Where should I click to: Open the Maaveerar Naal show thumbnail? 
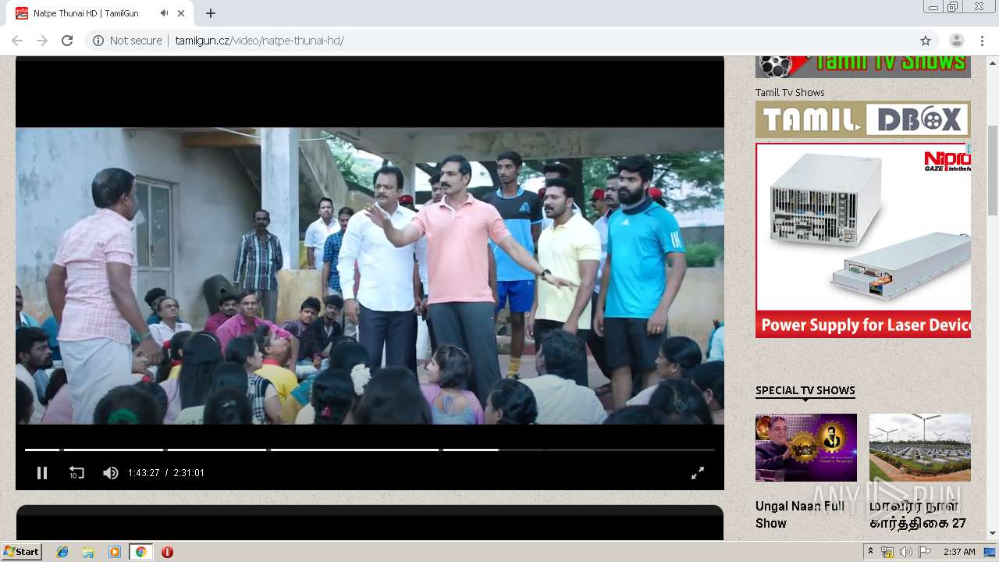(920, 447)
